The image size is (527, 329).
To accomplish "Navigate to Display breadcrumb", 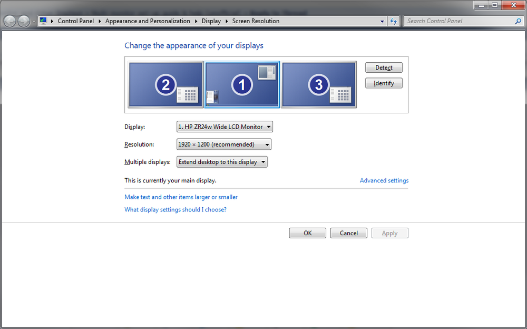I will coord(211,21).
